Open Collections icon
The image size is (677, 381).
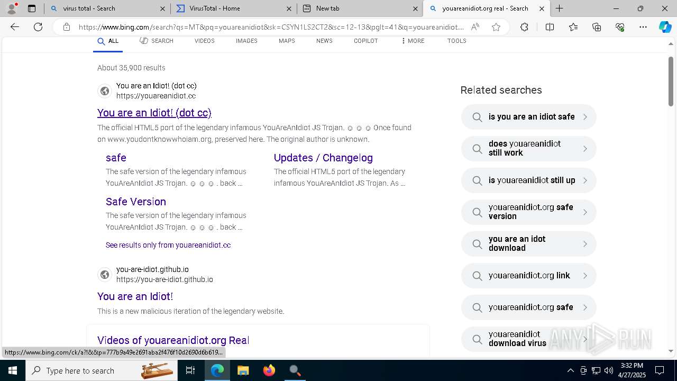(x=597, y=27)
